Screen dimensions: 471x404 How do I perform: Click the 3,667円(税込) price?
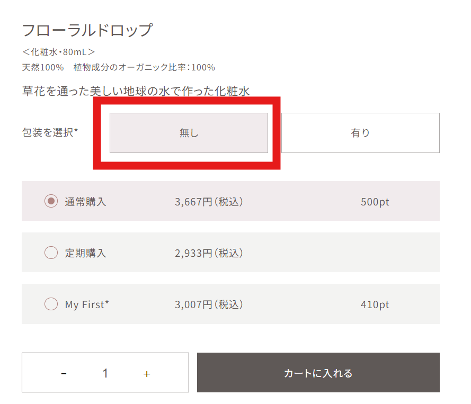209,202
